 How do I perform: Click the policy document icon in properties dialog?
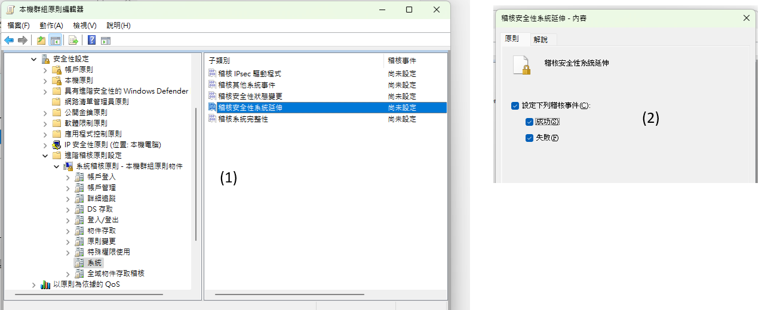coord(522,65)
